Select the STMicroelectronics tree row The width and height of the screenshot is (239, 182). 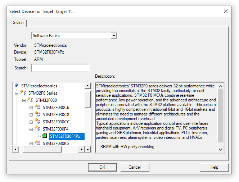click(39, 86)
